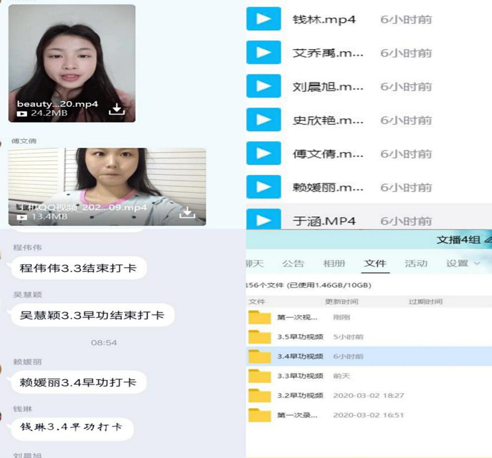492x458 pixels.
Task: Click the 3.3早功视频 folder name
Action: point(300,376)
